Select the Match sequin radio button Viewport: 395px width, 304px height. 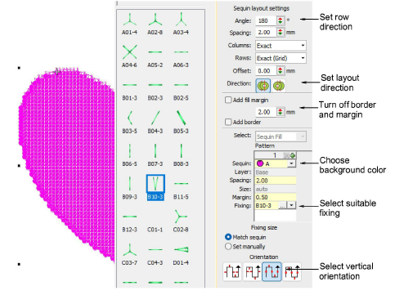click(x=228, y=237)
